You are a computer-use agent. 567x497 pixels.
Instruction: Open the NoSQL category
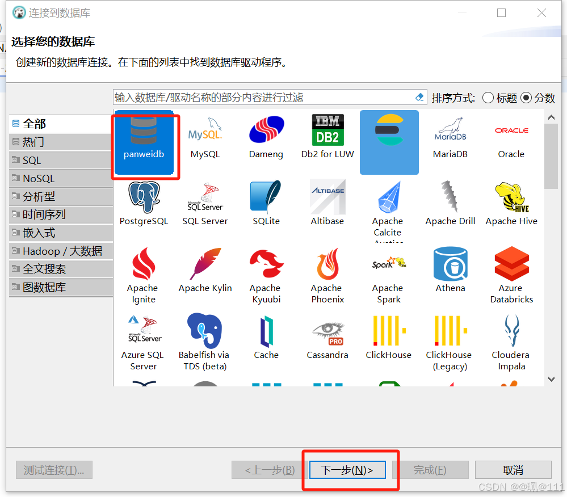pyautogui.click(x=61, y=178)
